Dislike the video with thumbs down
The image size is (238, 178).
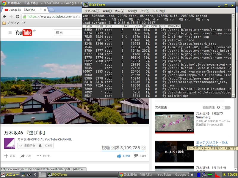click(x=136, y=156)
